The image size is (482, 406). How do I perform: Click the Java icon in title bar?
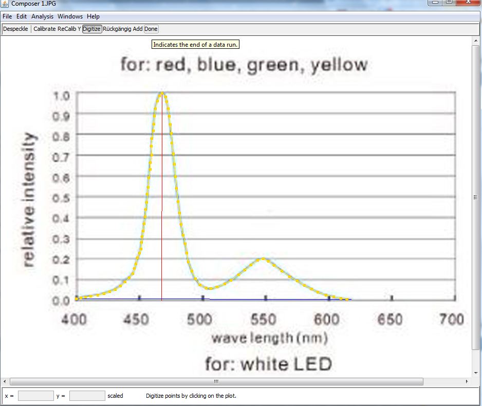[x=5, y=3]
